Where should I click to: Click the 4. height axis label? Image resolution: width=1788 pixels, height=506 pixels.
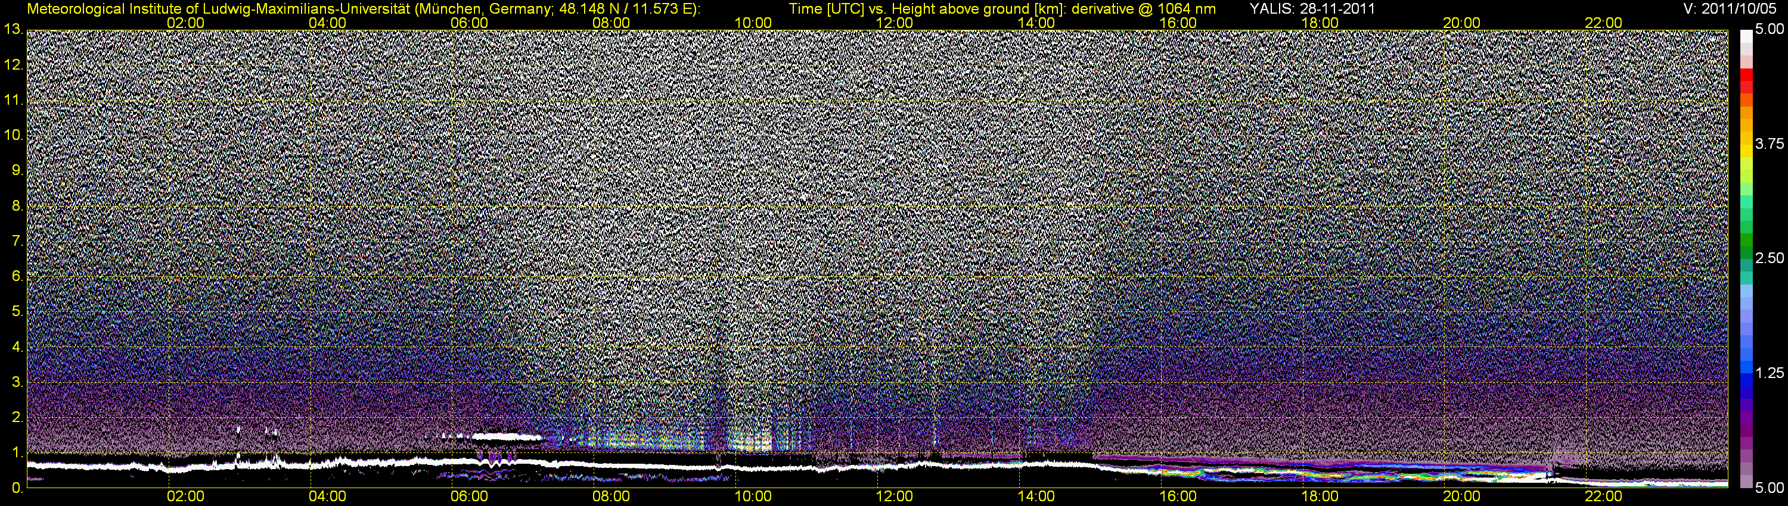point(17,346)
